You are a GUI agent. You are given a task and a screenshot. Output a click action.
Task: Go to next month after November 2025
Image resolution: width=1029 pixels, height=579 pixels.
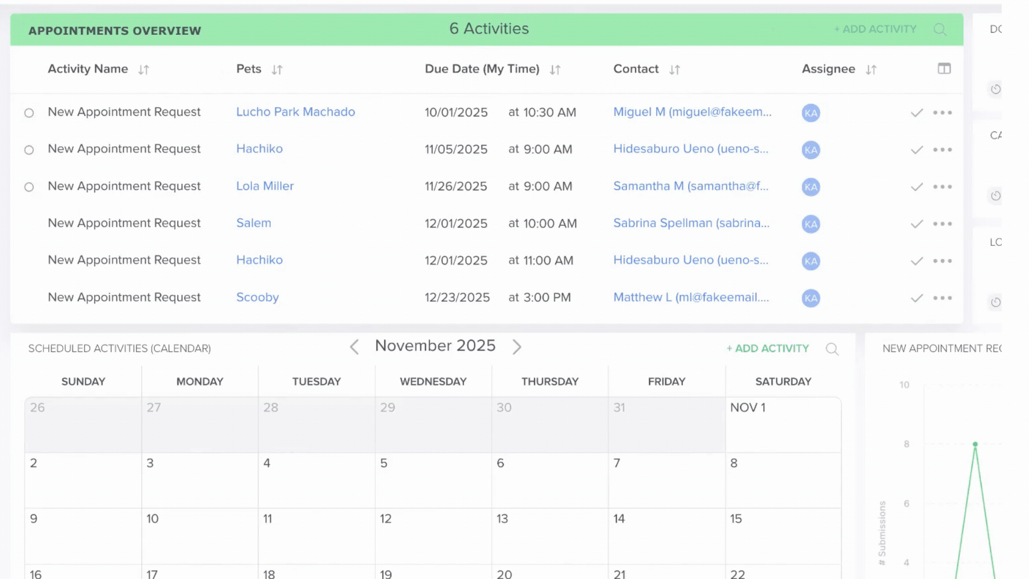coord(517,347)
